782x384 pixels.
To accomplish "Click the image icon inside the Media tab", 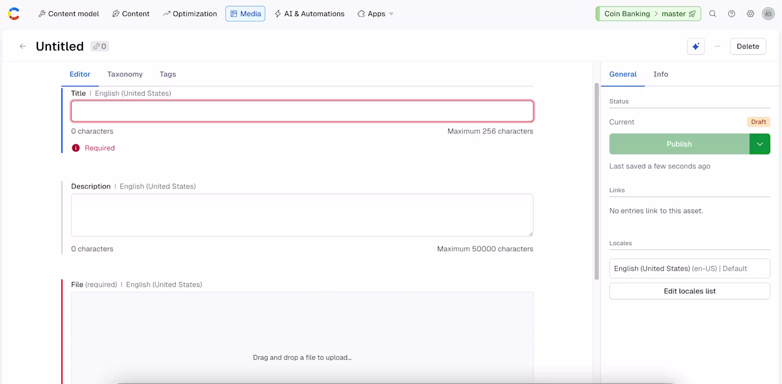I will 234,14.
